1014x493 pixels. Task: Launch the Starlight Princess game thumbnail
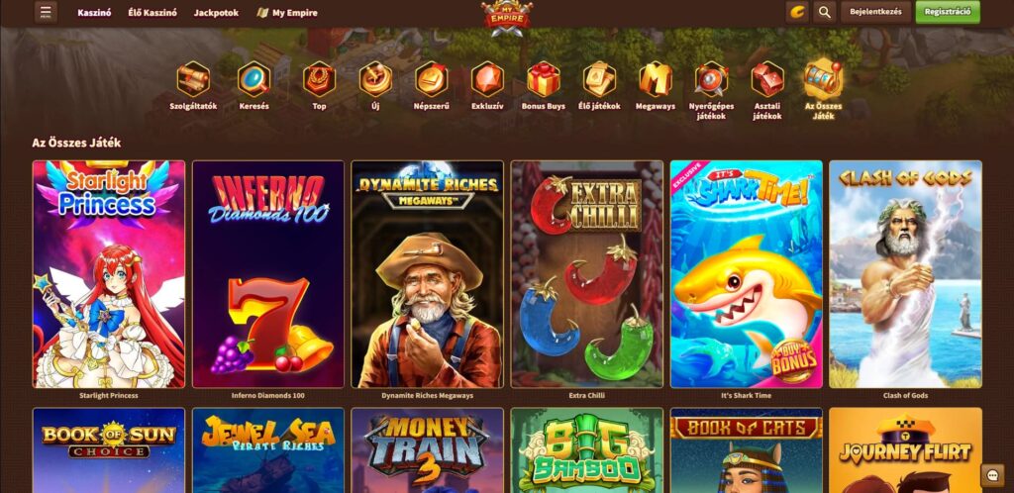109,274
